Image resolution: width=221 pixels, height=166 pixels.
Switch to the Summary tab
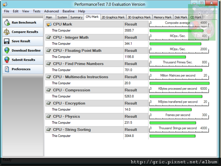[76, 17]
